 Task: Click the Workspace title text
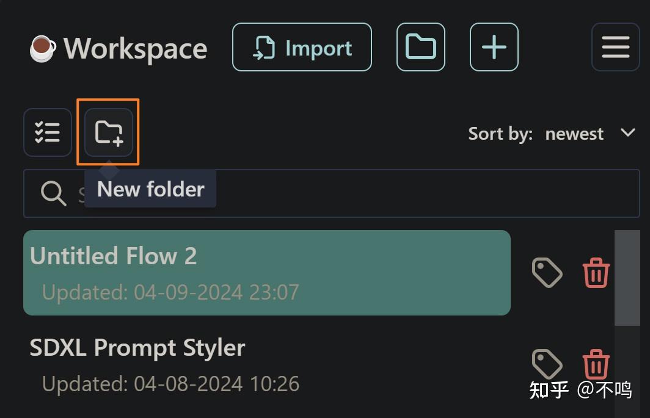[135, 49]
